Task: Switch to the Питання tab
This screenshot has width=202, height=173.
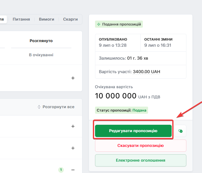Action: point(21,19)
